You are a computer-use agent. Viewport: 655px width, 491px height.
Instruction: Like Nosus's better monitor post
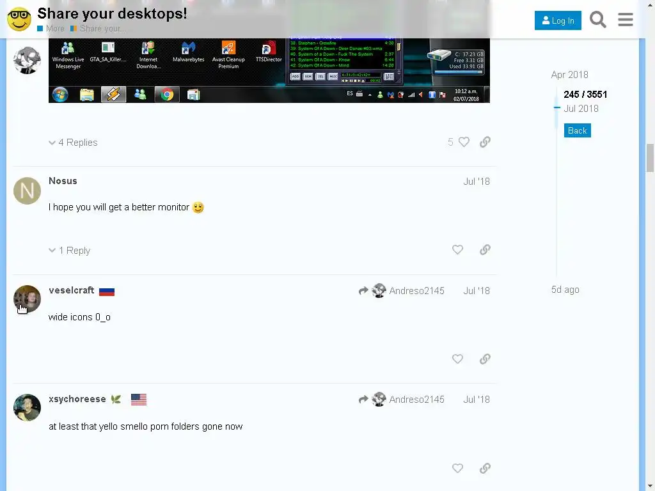tap(457, 250)
